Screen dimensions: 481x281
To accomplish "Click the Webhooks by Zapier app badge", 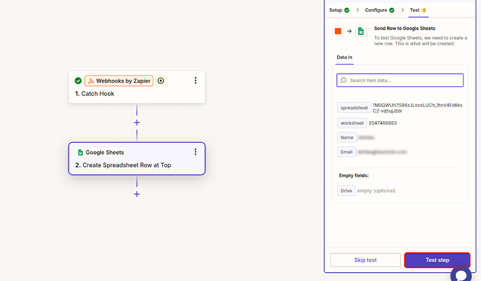I will [118, 81].
